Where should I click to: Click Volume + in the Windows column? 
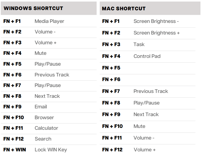tap(45, 43)
